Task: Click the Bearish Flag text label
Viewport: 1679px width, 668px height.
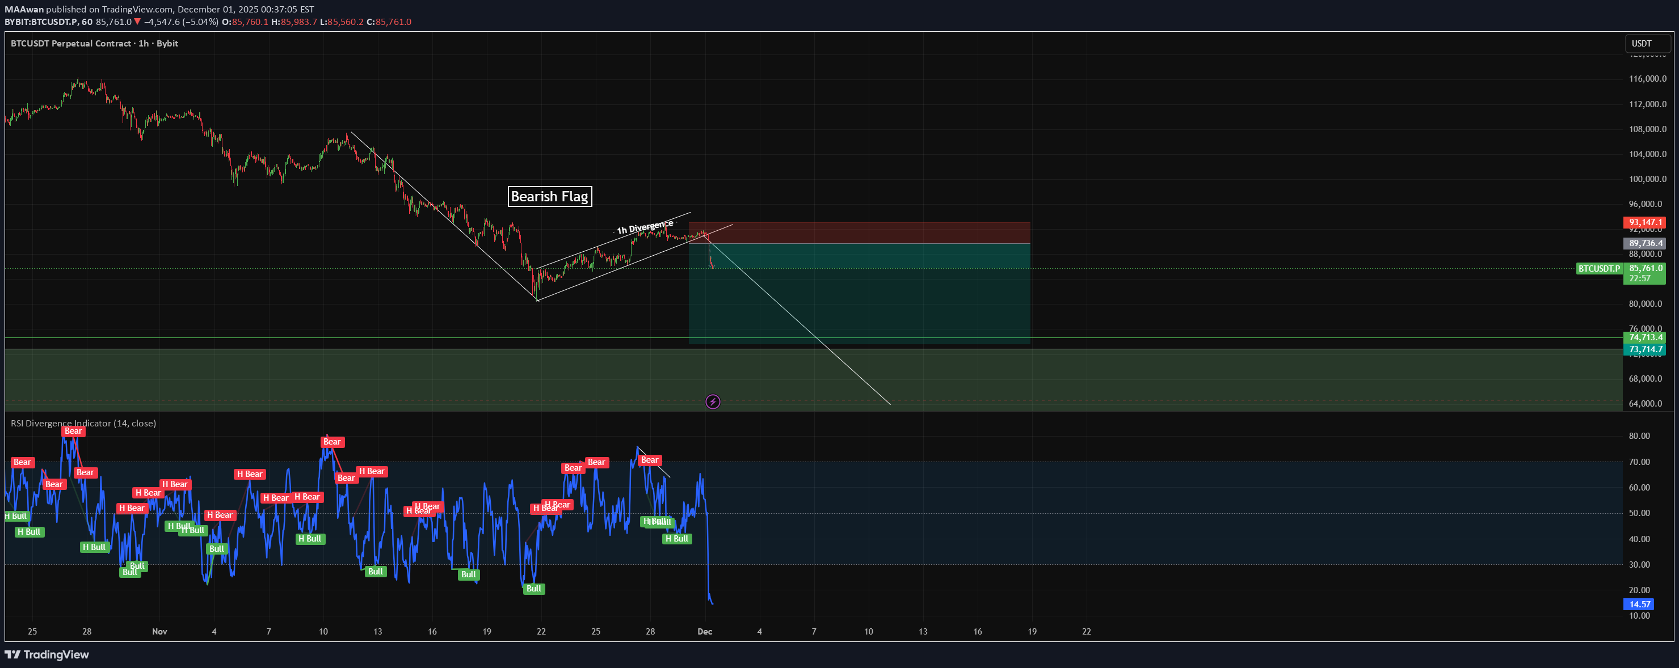Action: [549, 196]
